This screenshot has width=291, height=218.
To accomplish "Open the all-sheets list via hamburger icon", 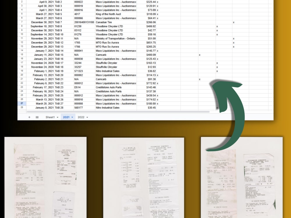I will (37, 117).
